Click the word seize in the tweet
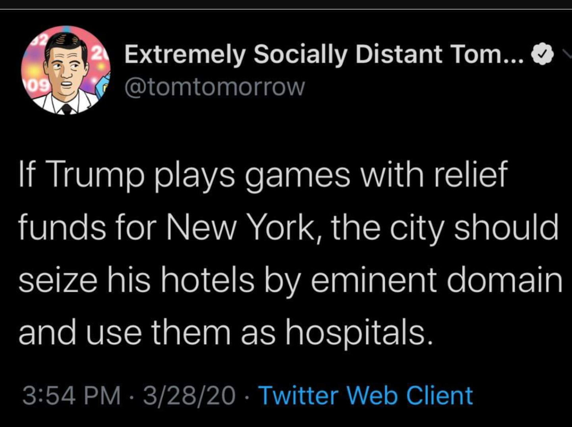Image resolution: width=572 pixels, height=427 pixels. coord(58,280)
